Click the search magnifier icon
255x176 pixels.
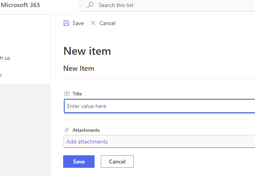point(90,5)
